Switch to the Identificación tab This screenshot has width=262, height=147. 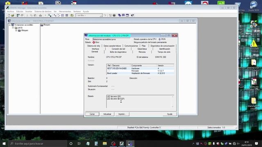(x=165, y=49)
